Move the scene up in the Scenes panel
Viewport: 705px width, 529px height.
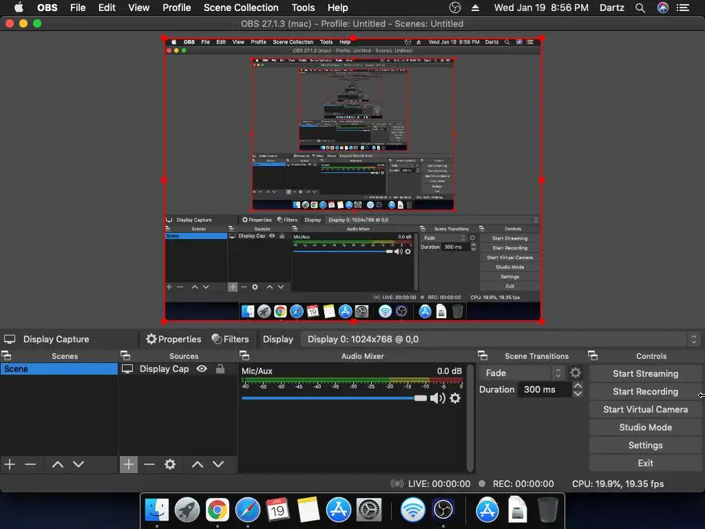point(58,464)
